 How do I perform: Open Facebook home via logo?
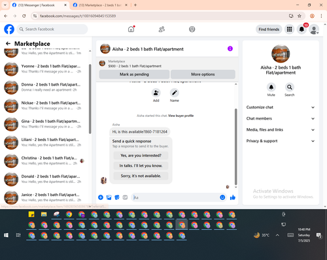(x=9, y=29)
